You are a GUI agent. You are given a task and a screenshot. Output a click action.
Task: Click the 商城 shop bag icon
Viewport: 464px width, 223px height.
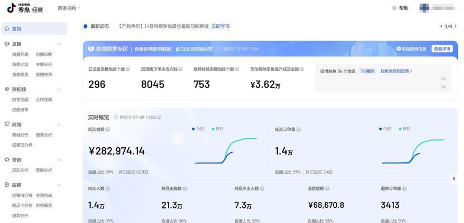pyautogui.click(x=6, y=124)
